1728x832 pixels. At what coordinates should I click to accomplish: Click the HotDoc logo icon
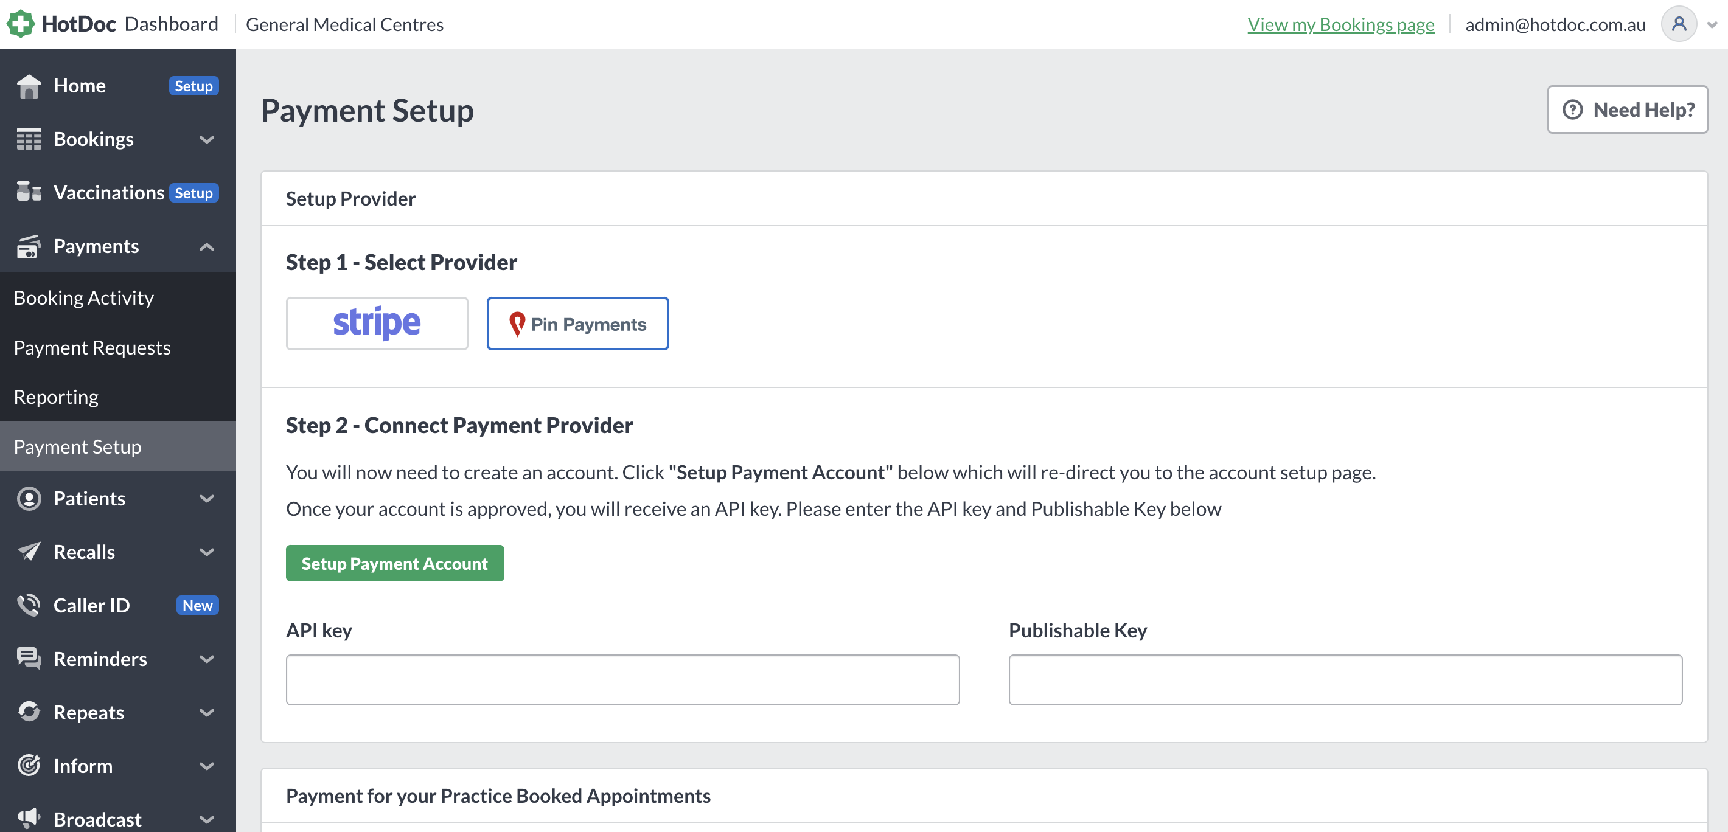[20, 24]
